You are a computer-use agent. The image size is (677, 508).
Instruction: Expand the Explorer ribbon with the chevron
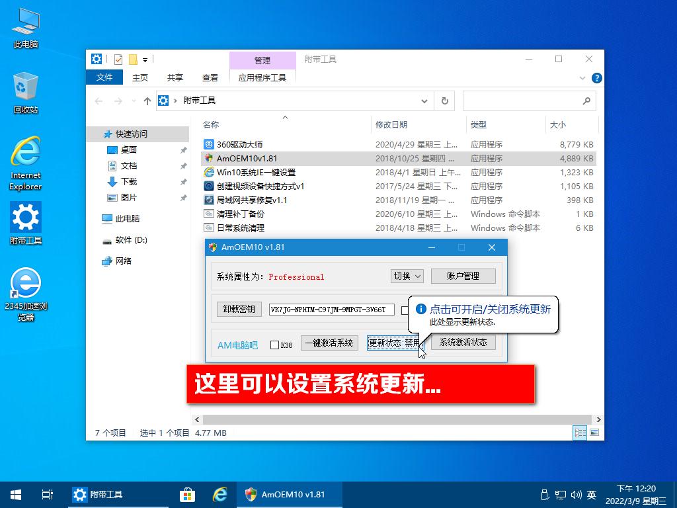[x=582, y=78]
